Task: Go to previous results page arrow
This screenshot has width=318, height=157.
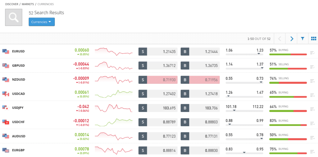Action: coord(280,39)
